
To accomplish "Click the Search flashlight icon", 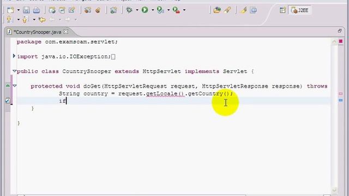I will pos(227,10).
